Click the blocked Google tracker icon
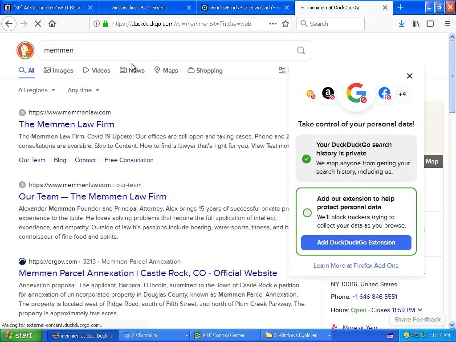 pos(356,94)
